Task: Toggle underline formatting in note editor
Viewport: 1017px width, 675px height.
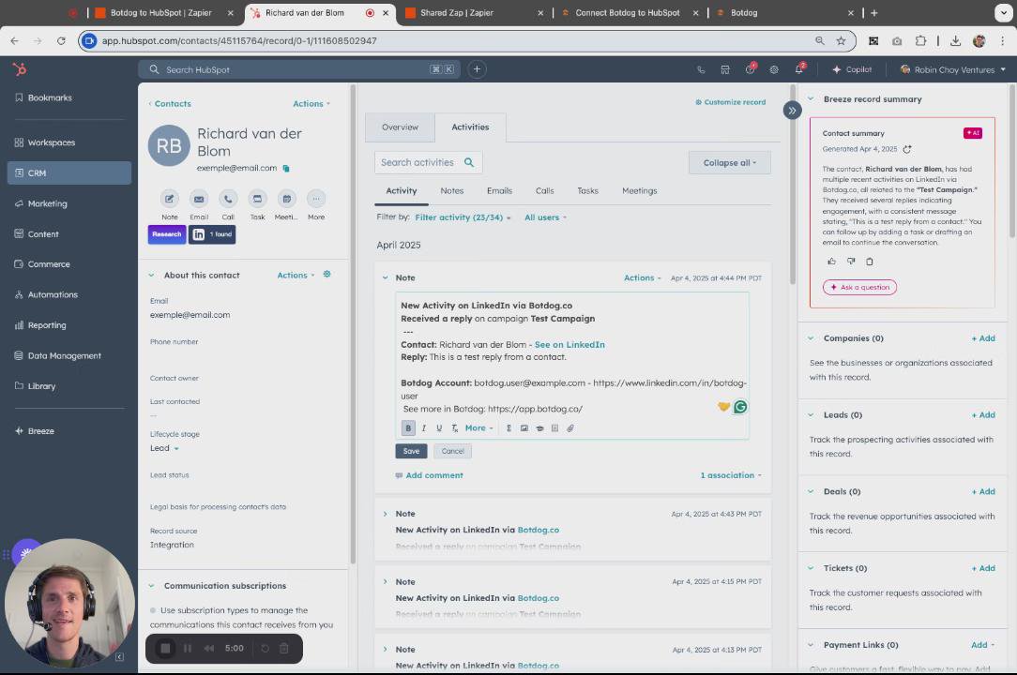Action: (x=439, y=427)
